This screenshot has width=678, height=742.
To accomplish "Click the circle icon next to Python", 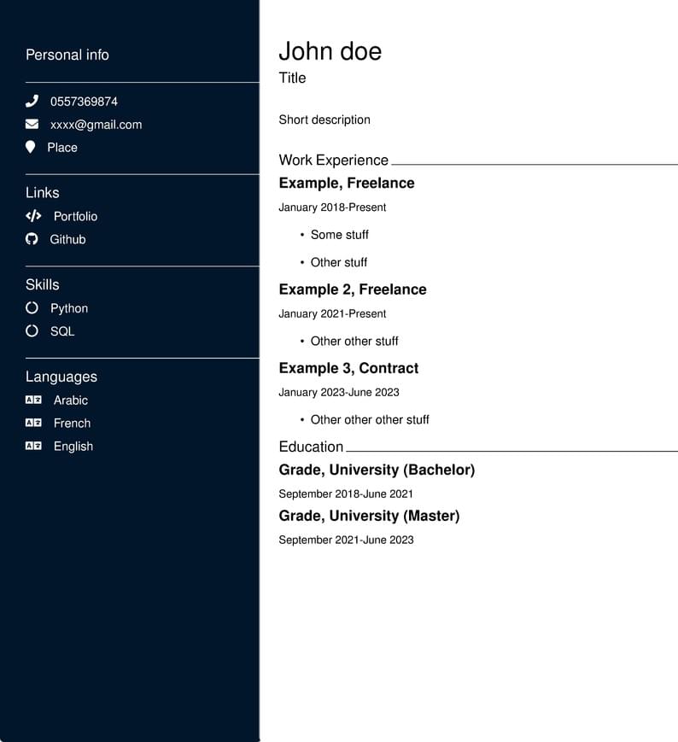I will point(32,307).
